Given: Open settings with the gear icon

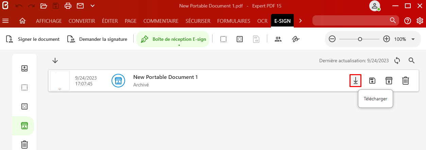Looking at the screenshot, I should 420,21.
